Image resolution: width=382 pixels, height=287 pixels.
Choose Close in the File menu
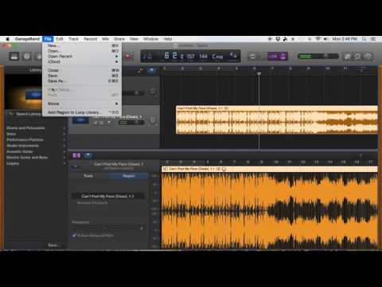(x=82, y=70)
